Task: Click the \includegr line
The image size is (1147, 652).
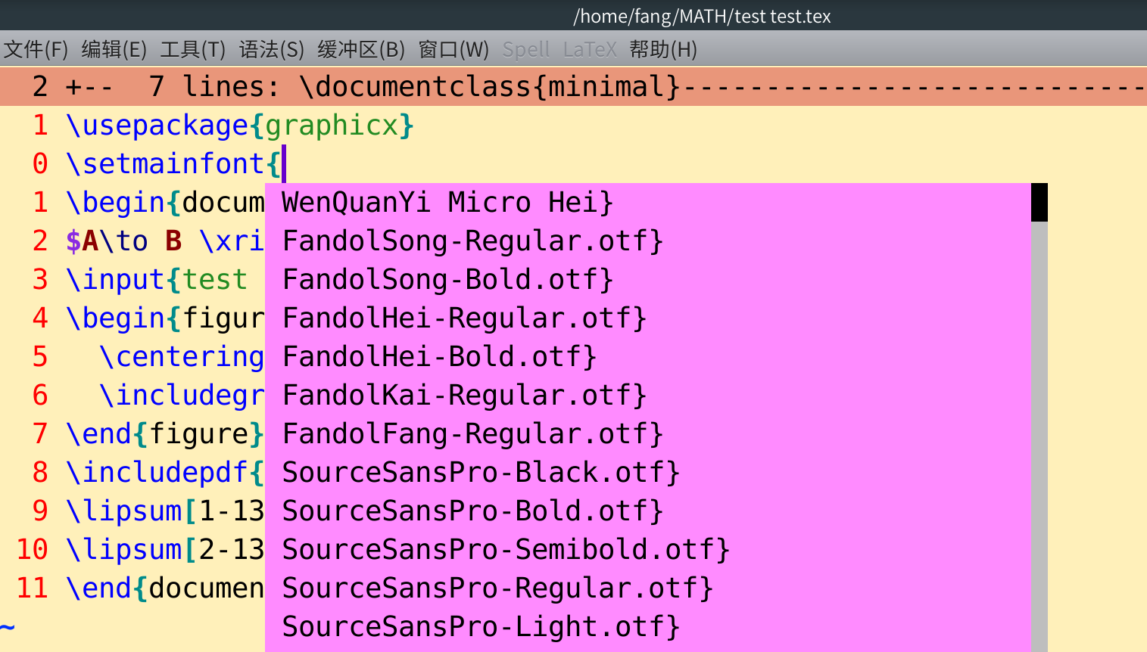Action: pyautogui.click(x=182, y=396)
